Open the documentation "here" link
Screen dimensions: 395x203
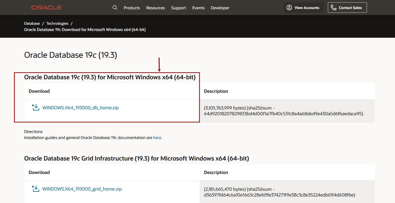coord(157,138)
